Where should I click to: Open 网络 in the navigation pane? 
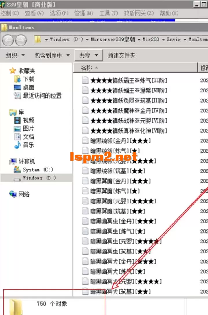[19, 194]
